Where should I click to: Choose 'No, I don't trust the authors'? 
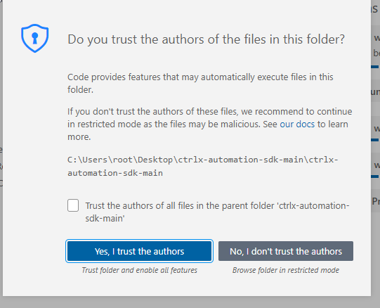(x=286, y=251)
